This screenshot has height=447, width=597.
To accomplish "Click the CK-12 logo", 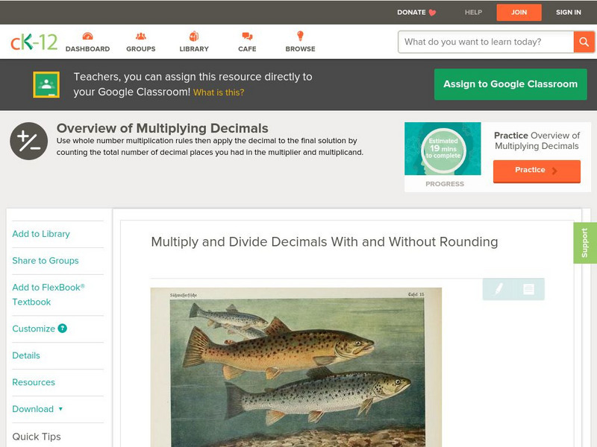I will pos(34,42).
